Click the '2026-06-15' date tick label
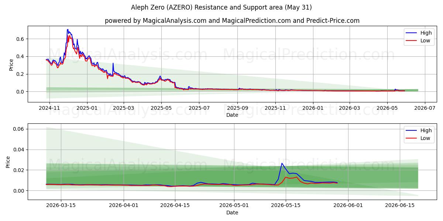 point(399,206)
